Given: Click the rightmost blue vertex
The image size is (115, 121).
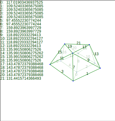Looking at the screenshot, I should [x=100, y=68].
